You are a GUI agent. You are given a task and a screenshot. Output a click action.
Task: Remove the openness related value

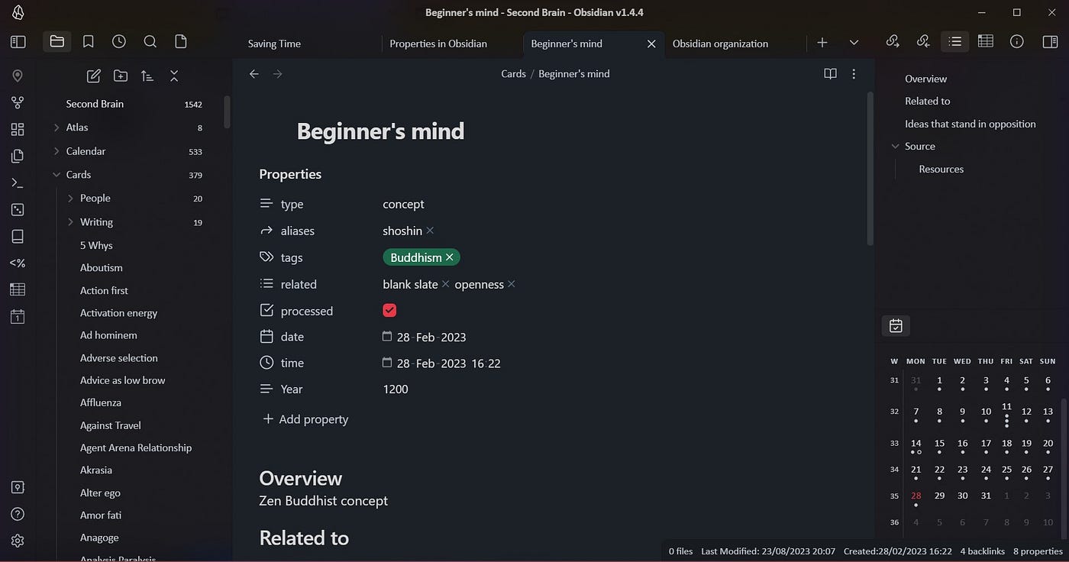point(512,284)
